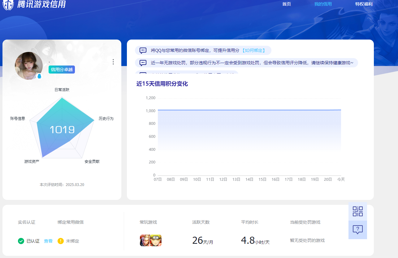Click the 近15天信用积分变化 chart heading
The height and width of the screenshot is (258, 398).
(x=162, y=84)
